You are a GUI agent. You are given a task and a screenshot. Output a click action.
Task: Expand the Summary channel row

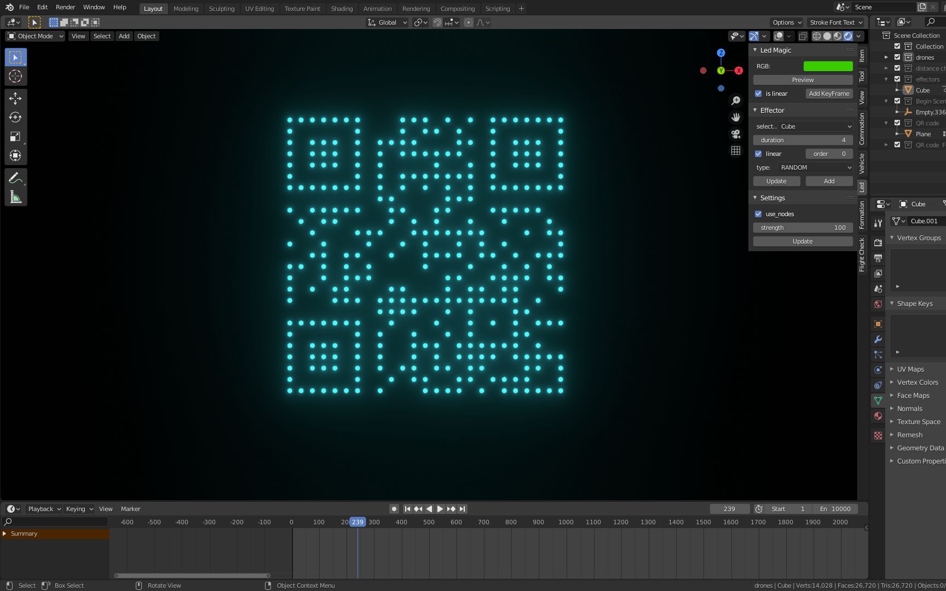[4, 534]
